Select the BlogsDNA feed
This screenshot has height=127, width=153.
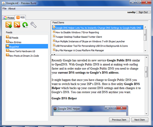27,46
